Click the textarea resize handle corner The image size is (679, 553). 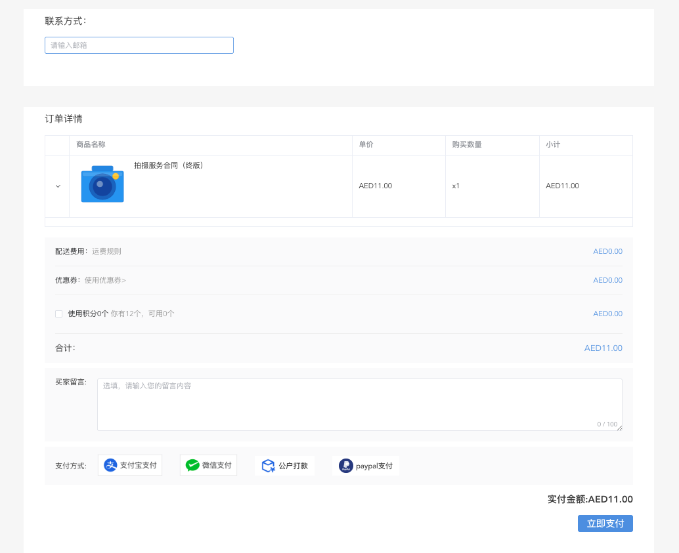point(619,428)
